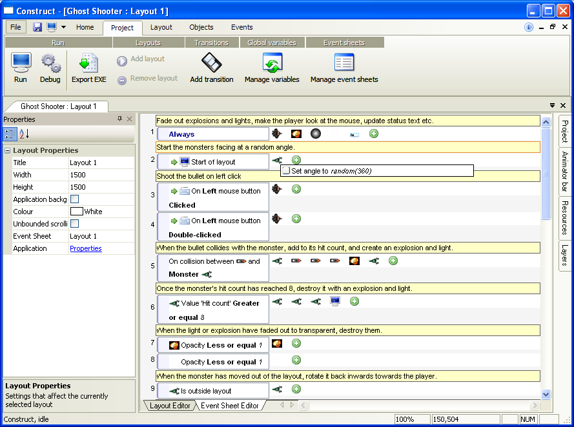Open the File menu button
The height and width of the screenshot is (427, 574).
tap(15, 27)
